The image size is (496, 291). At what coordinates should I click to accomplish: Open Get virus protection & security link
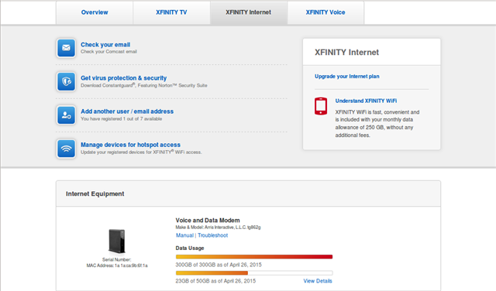[124, 78]
